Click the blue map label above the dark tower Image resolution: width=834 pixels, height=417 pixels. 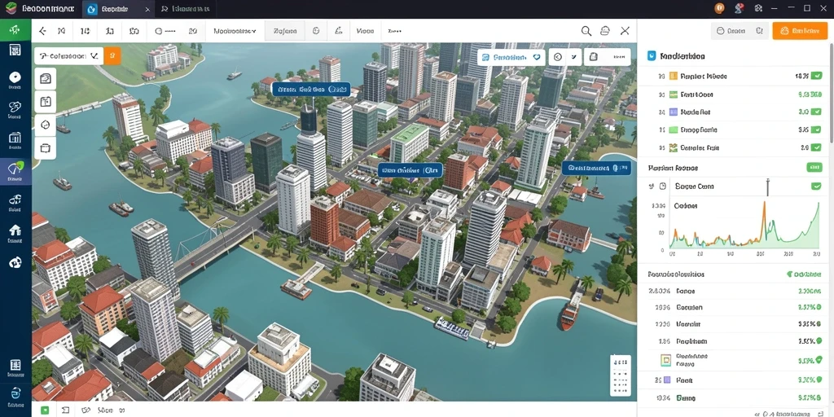click(x=310, y=90)
